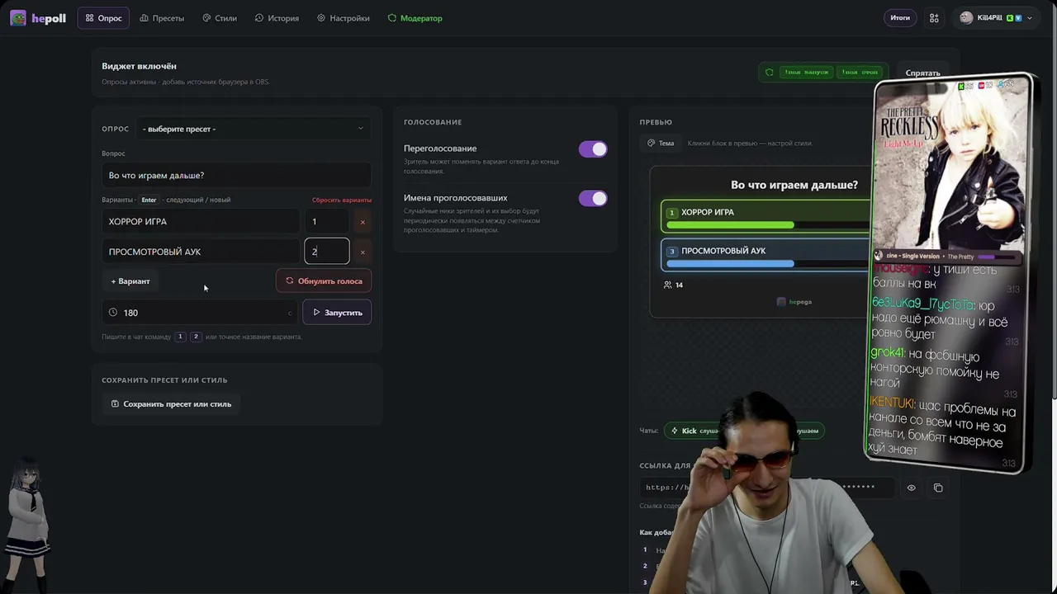Click the ХОРРОР ИГРА green progress bar
The width and height of the screenshot is (1057, 594).
pos(730,225)
